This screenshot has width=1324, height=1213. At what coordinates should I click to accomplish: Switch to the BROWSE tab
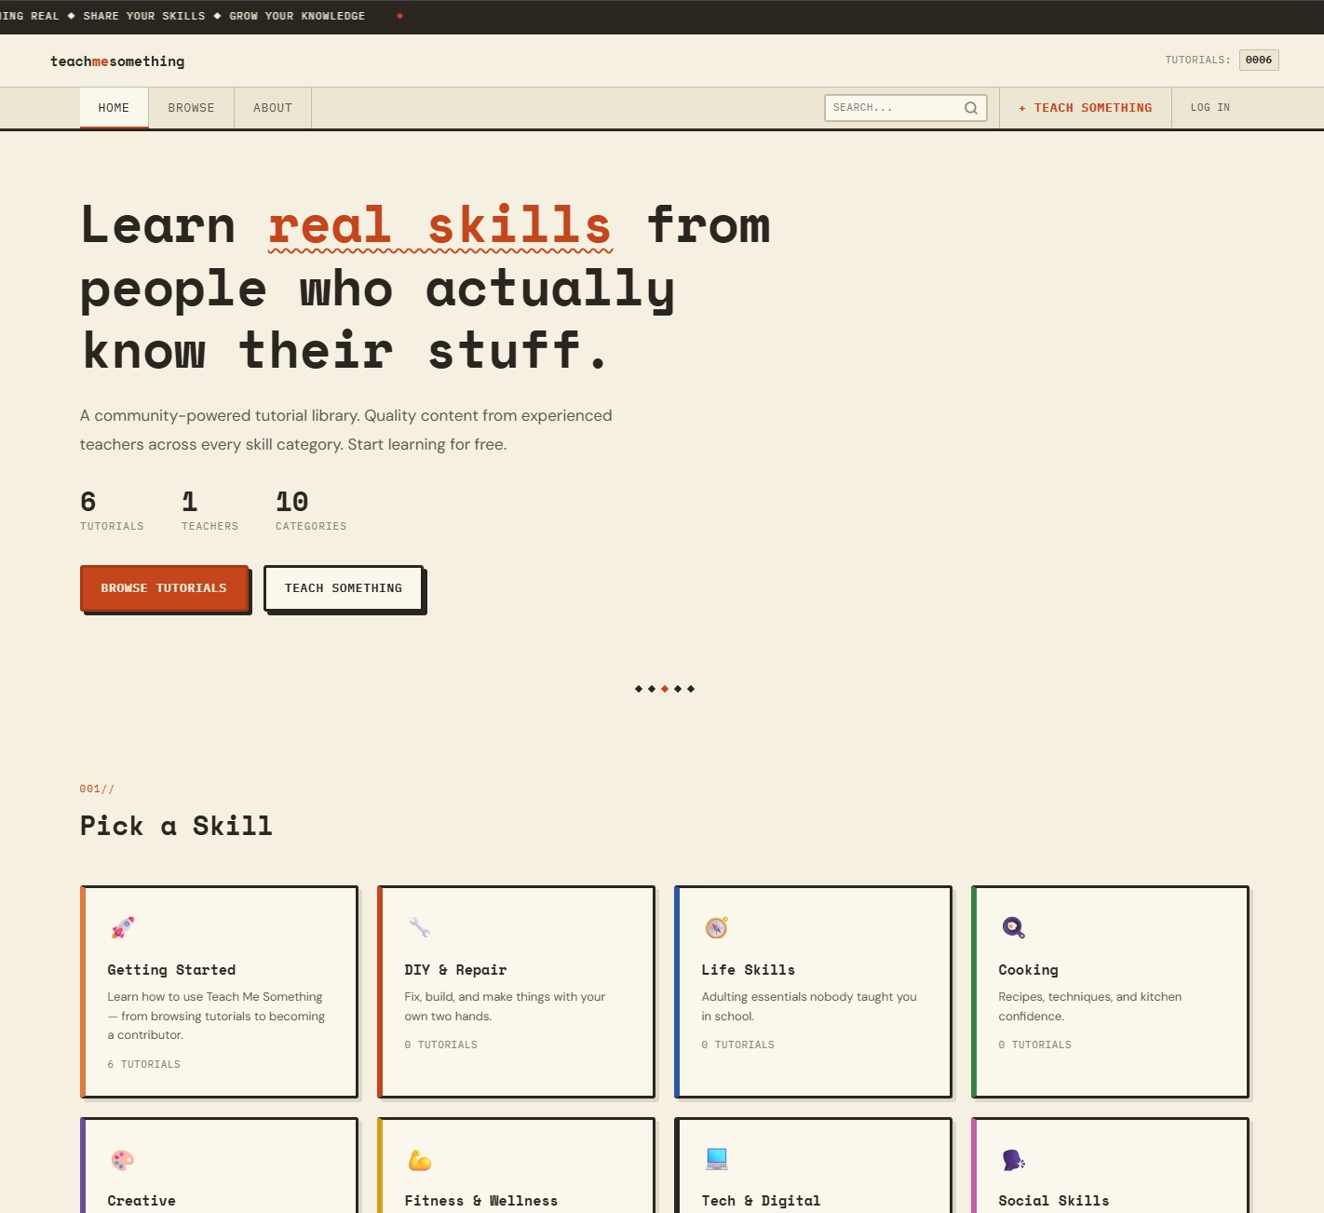191,107
